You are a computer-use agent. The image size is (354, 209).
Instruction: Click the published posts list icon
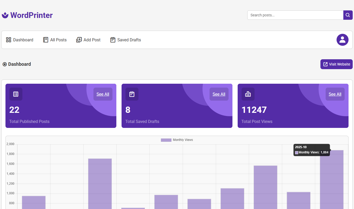point(16,94)
